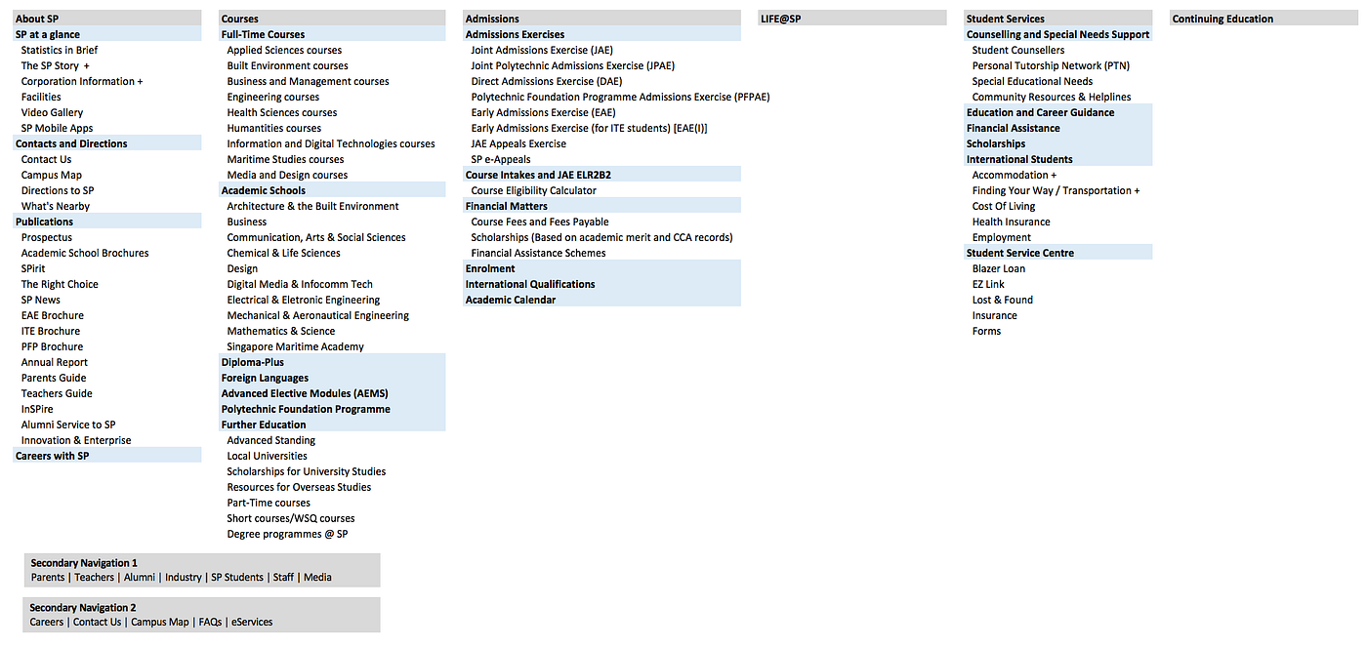This screenshot has height=648, width=1367.
Task: Select the 'Full-Time Courses' subheading
Action: tap(332, 34)
